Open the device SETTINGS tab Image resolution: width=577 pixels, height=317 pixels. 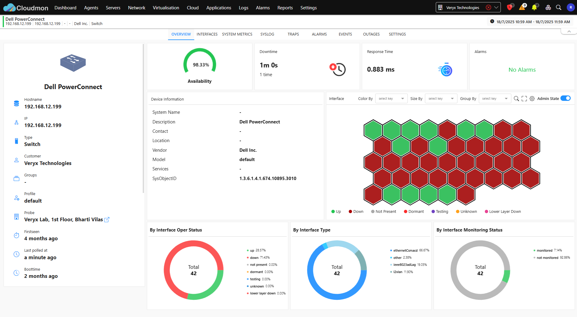(x=397, y=34)
